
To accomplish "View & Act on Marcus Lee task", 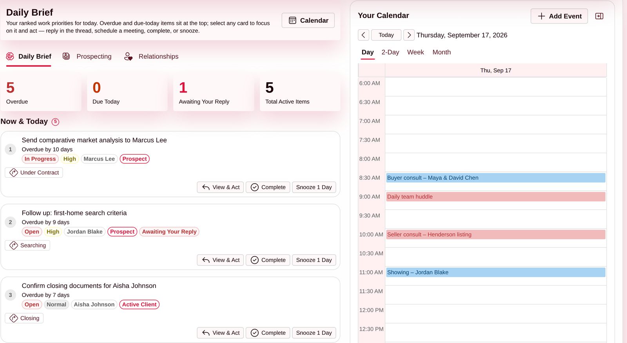I will click(x=221, y=187).
